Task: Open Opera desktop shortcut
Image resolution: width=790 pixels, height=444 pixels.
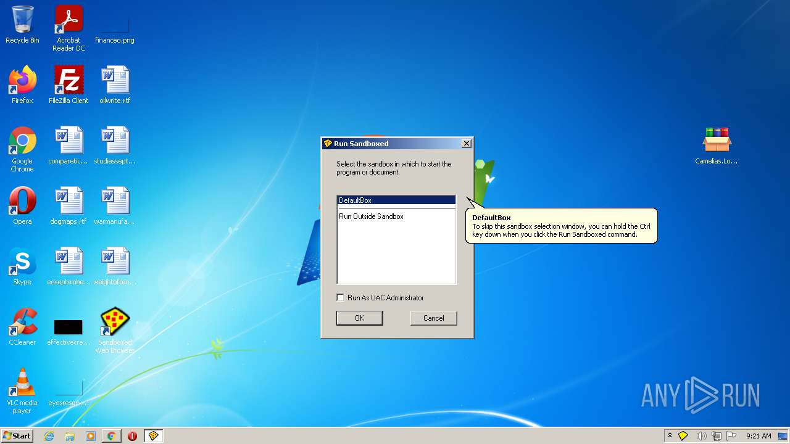Action: pos(22,205)
